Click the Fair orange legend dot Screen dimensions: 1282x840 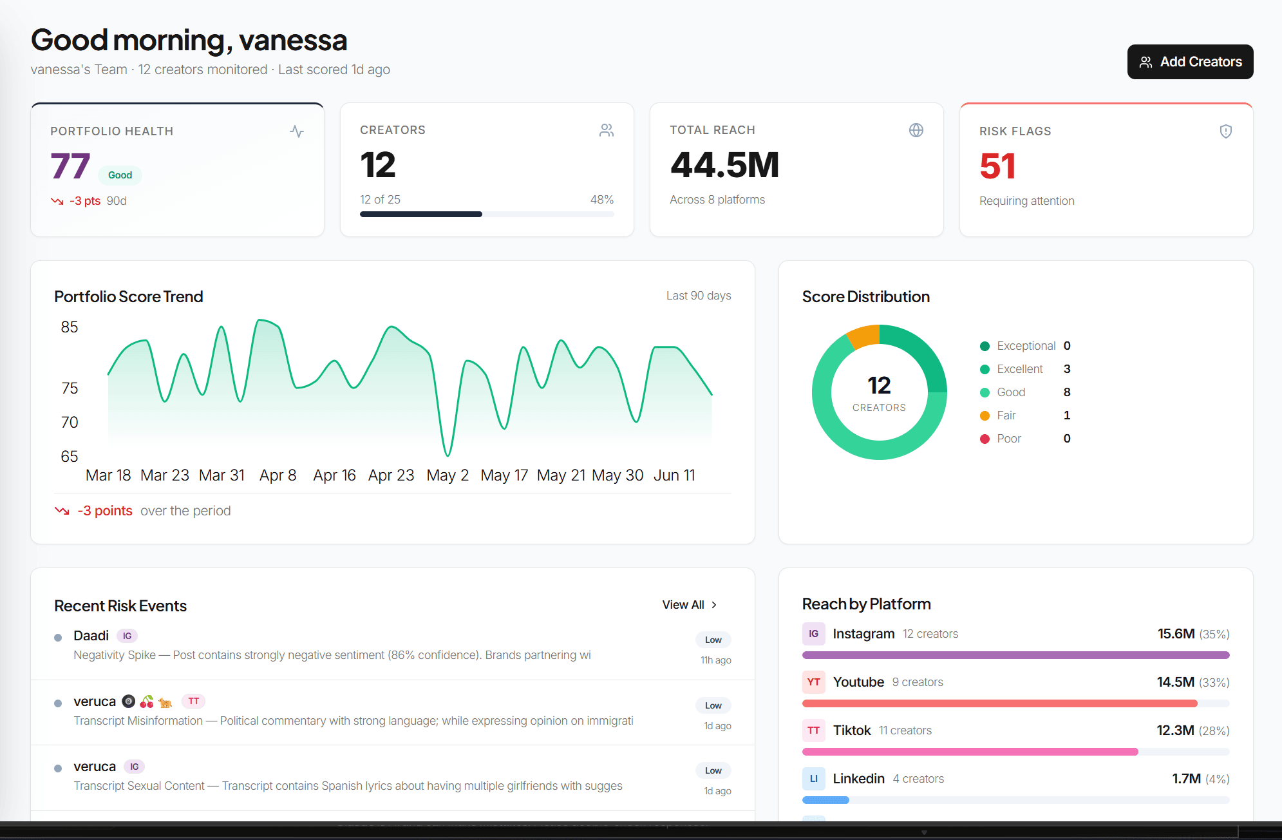985,415
